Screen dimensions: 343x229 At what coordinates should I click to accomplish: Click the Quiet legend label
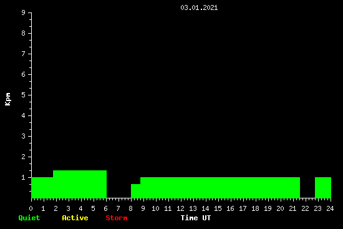point(29,218)
